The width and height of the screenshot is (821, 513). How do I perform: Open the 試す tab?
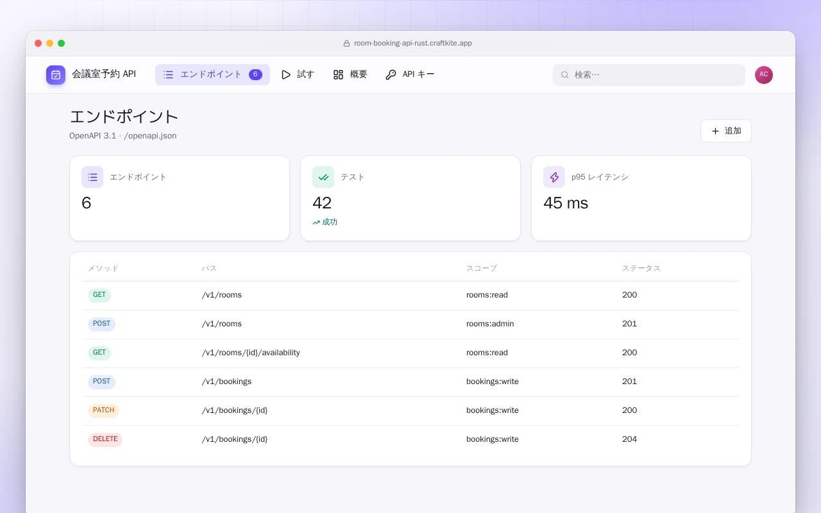298,74
